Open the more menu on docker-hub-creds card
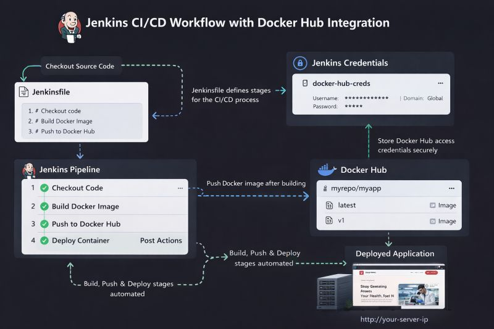 440,83
